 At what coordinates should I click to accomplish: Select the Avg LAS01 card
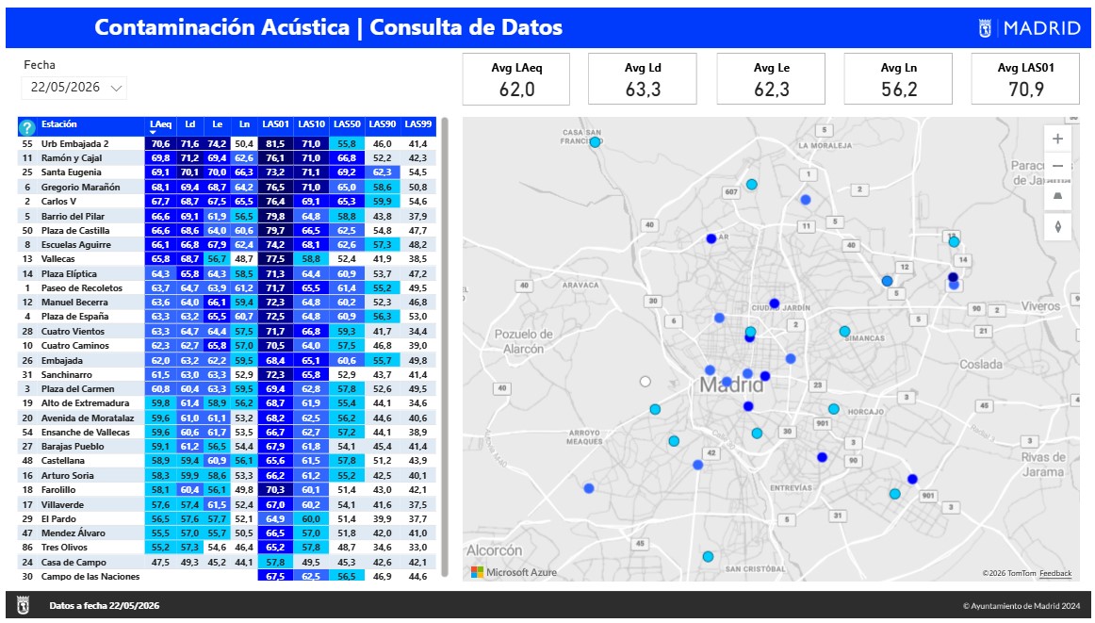[1026, 79]
